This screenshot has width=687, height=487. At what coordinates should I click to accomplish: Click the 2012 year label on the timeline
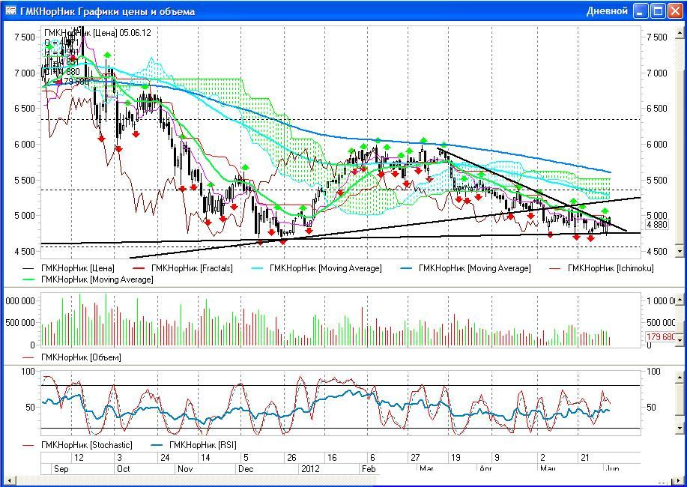[311, 468]
